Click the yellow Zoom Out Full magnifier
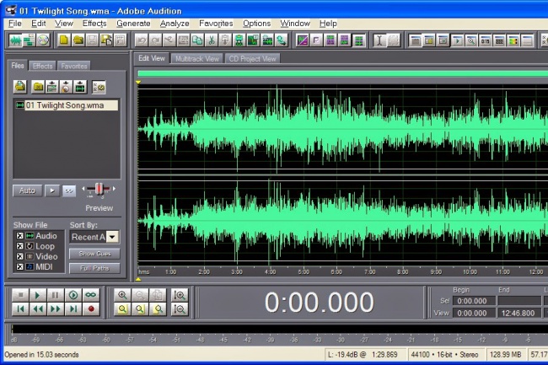Screen dimensions: 548x365 (122, 309)
